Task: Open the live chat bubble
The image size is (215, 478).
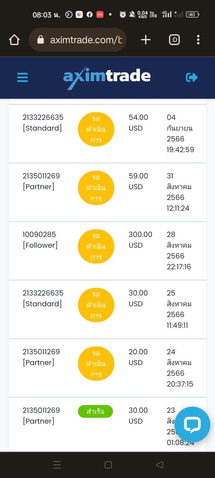Action: pos(192,425)
